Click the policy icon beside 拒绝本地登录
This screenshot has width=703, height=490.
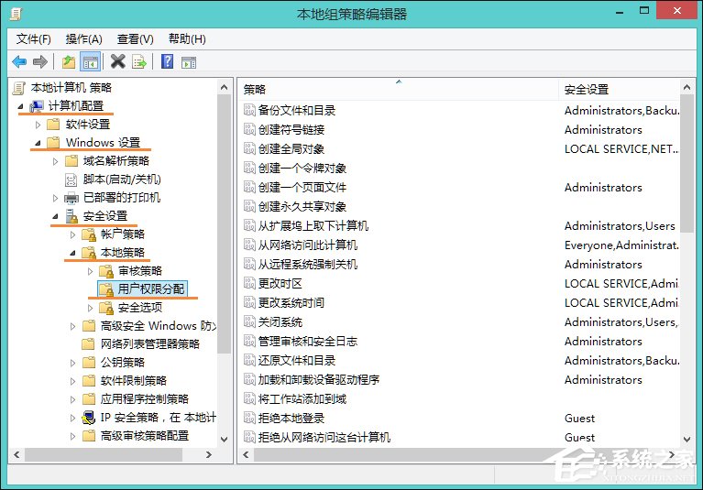coord(249,418)
